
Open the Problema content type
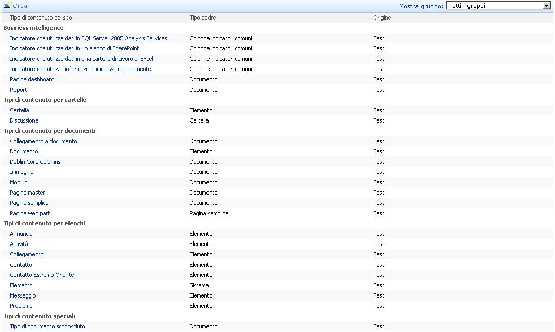(x=21, y=306)
